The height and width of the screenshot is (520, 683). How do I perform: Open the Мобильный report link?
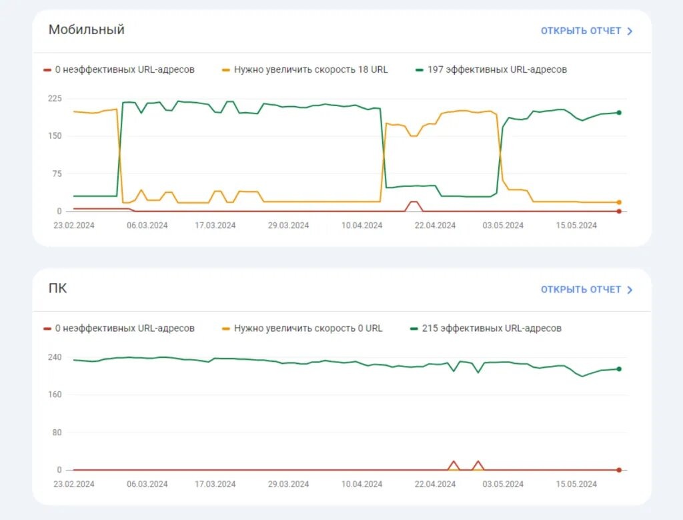[x=586, y=31]
